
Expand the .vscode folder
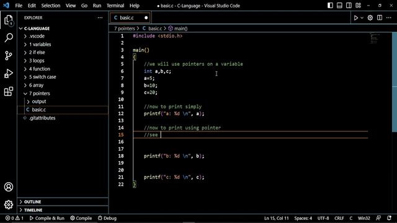[63, 36]
